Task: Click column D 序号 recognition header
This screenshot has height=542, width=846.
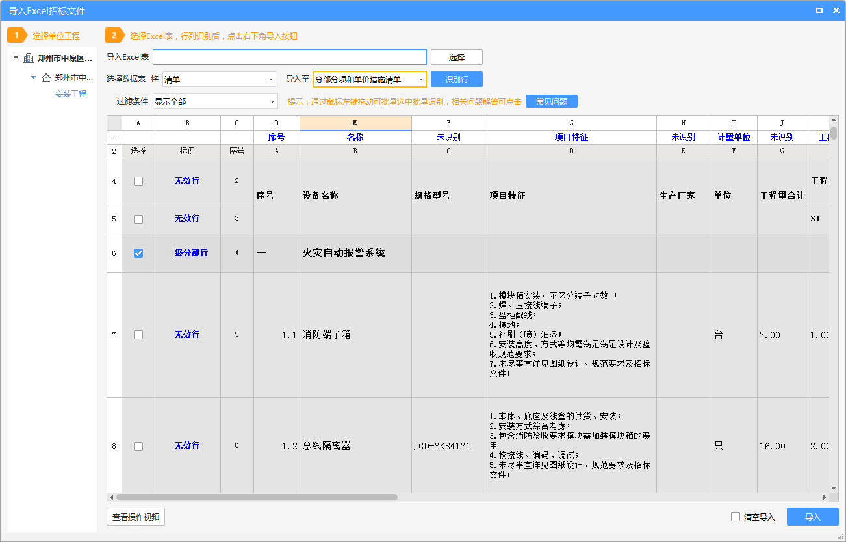Action: [277, 138]
